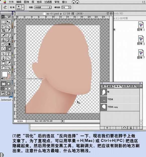
Task: Select the Rubber Stamp tool
Action: pos(4,40)
